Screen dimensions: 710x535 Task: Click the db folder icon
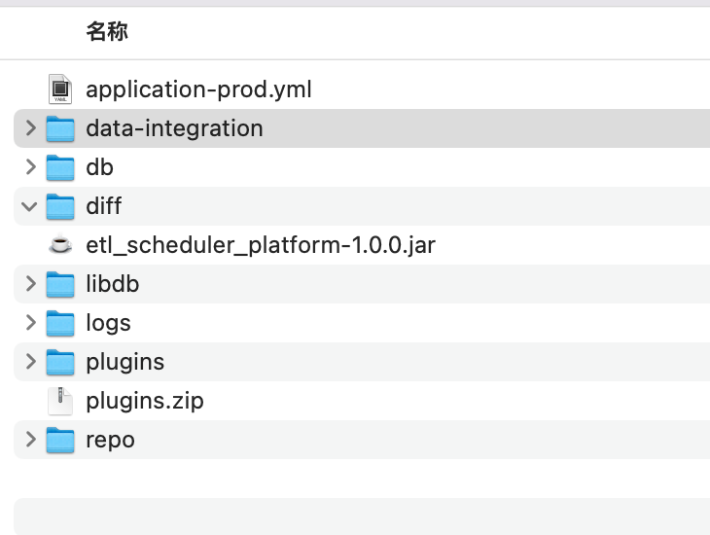(x=60, y=167)
